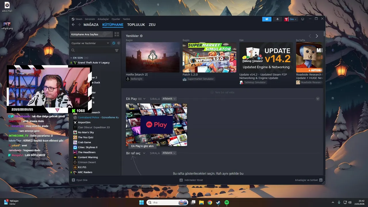Click the Bellwright news thumbnail

pyautogui.click(x=153, y=57)
